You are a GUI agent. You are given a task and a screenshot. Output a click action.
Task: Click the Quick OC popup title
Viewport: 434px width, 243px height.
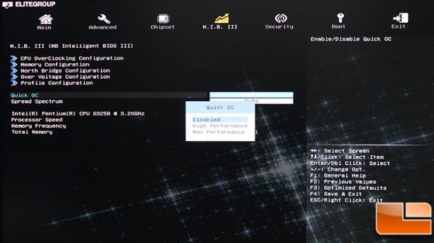pyautogui.click(x=220, y=108)
